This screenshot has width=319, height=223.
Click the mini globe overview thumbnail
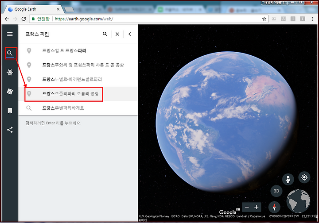pyautogui.click(x=298, y=201)
